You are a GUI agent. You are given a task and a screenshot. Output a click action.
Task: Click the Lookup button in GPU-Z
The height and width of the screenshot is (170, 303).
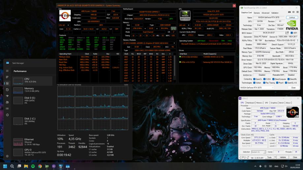click(x=292, y=17)
